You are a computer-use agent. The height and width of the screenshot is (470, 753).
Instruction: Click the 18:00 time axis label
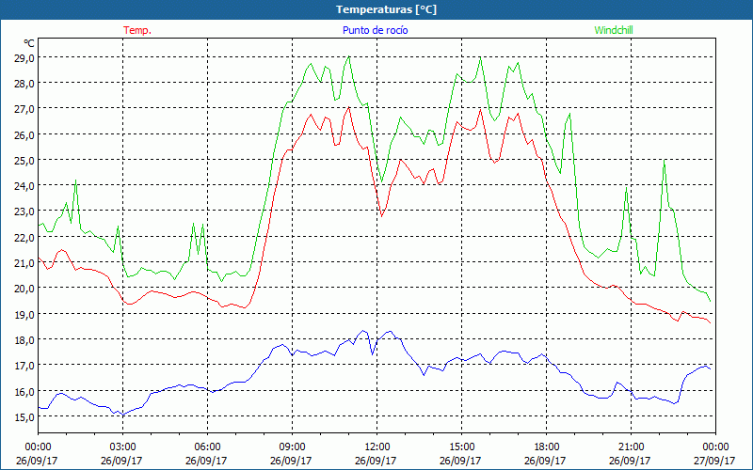point(547,446)
